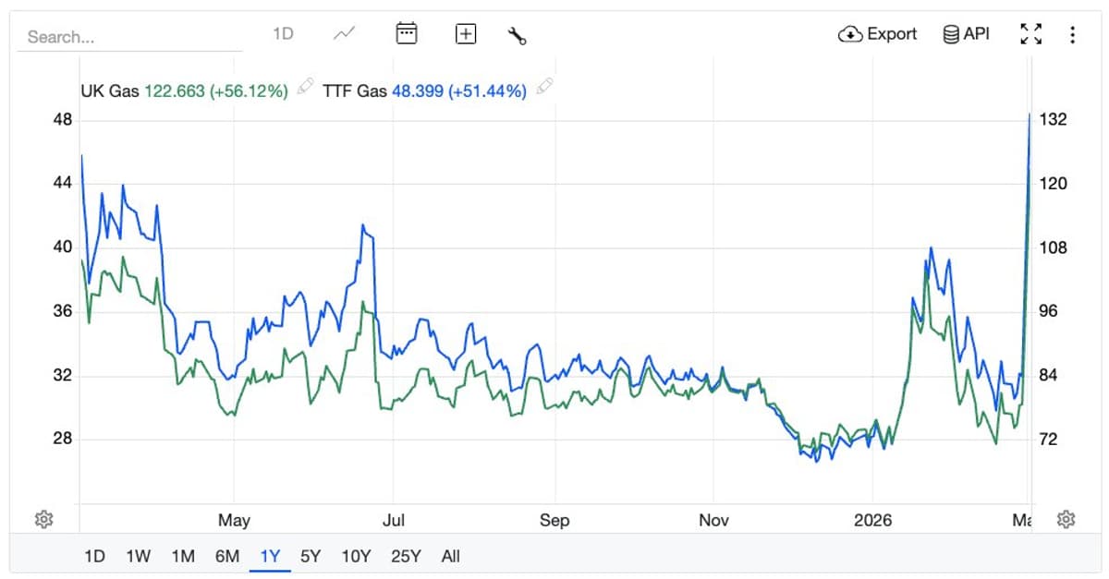Switch to the 10Y timeframe tab
Viewport: 1109px width, 579px height.
tap(357, 556)
